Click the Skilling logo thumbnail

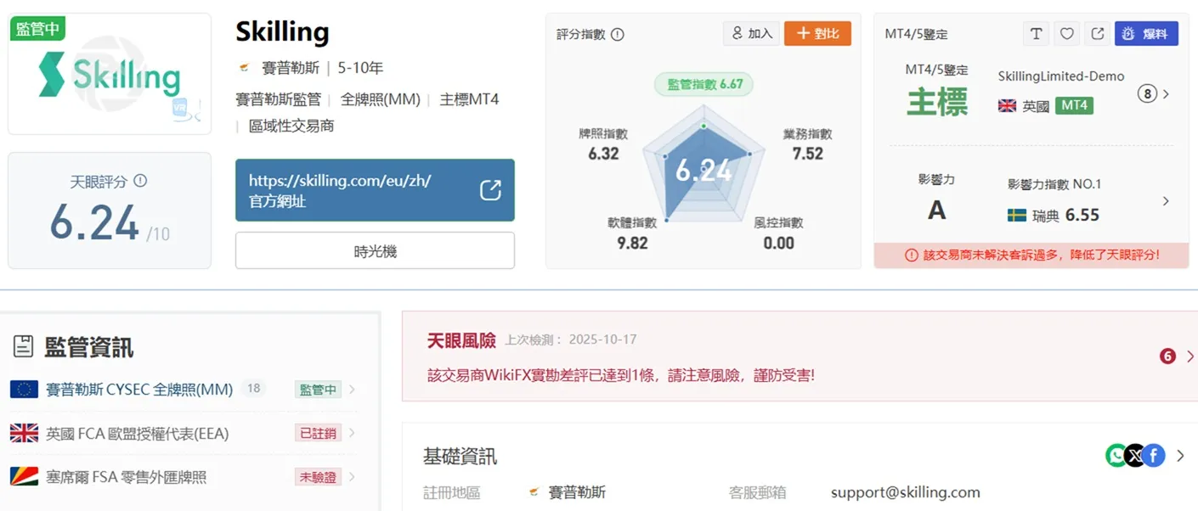click(110, 75)
